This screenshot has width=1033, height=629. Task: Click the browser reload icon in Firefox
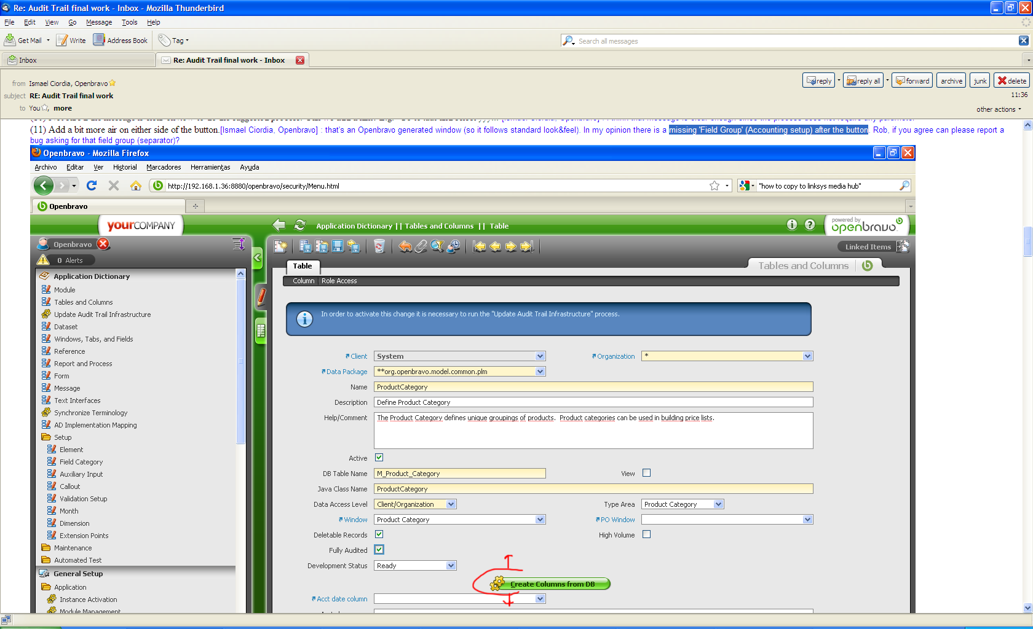tap(92, 186)
